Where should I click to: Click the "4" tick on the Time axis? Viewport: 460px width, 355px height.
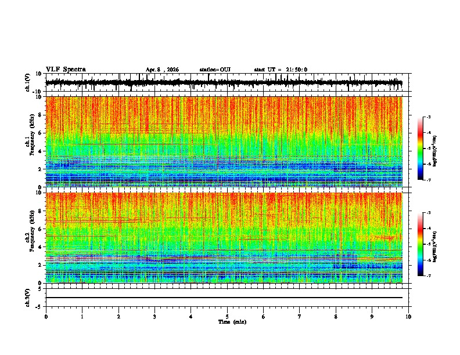coord(191,317)
